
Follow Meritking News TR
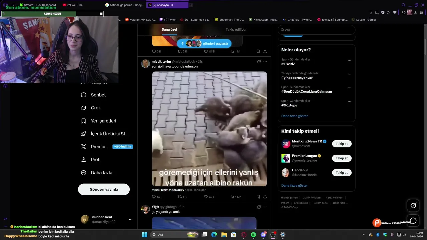coord(342,144)
